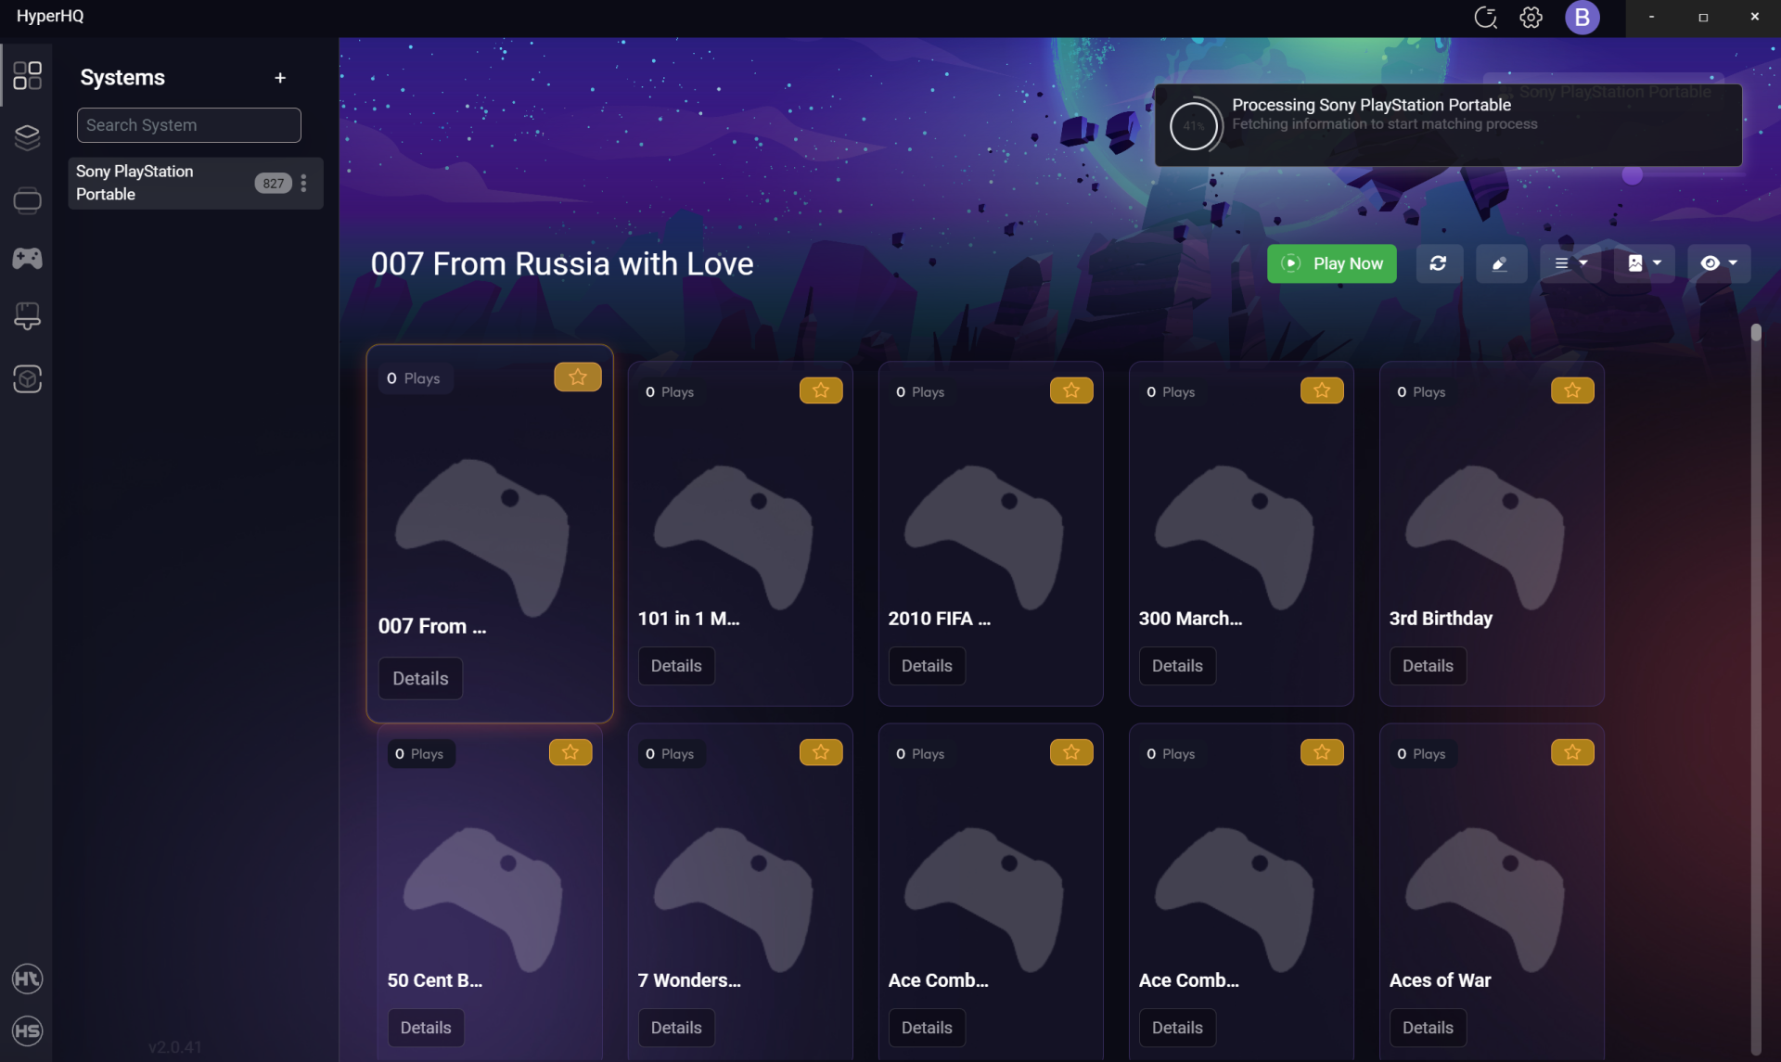Toggle favorite star on Aces of War

1571,752
